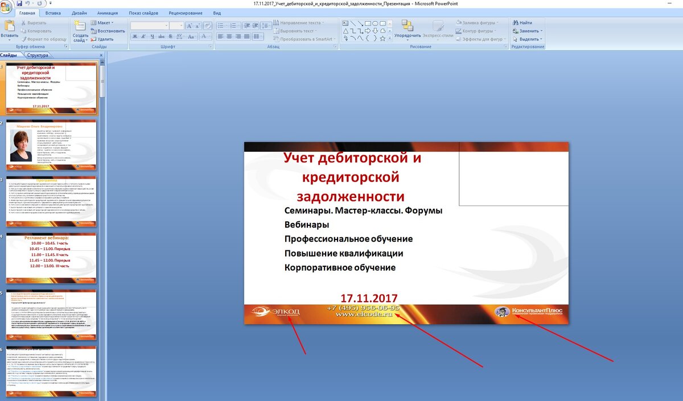
Task: Open the text columns menu
Action: coord(258,36)
